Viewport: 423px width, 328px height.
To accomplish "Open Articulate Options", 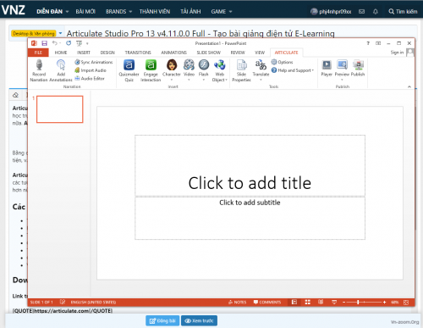I will [x=282, y=62].
